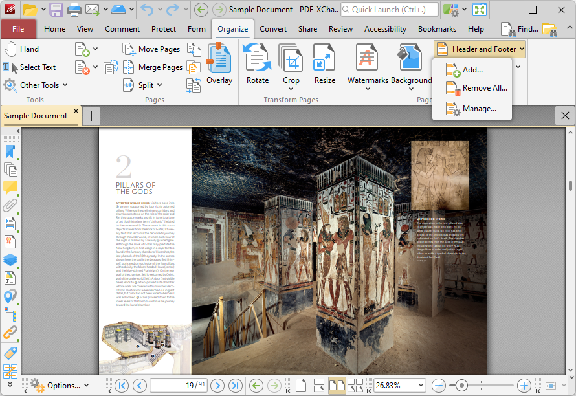Open the Options... menu

(59, 386)
